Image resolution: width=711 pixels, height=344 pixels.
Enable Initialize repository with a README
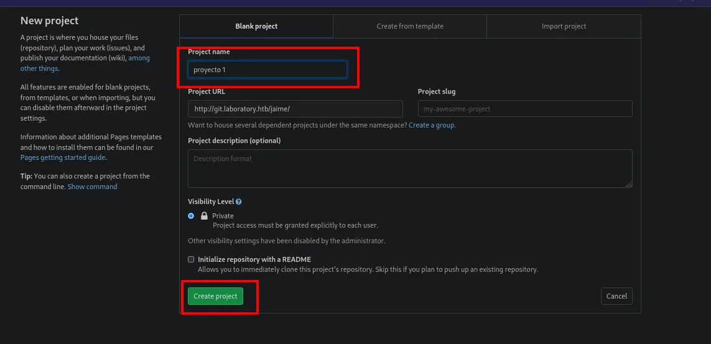(191, 259)
